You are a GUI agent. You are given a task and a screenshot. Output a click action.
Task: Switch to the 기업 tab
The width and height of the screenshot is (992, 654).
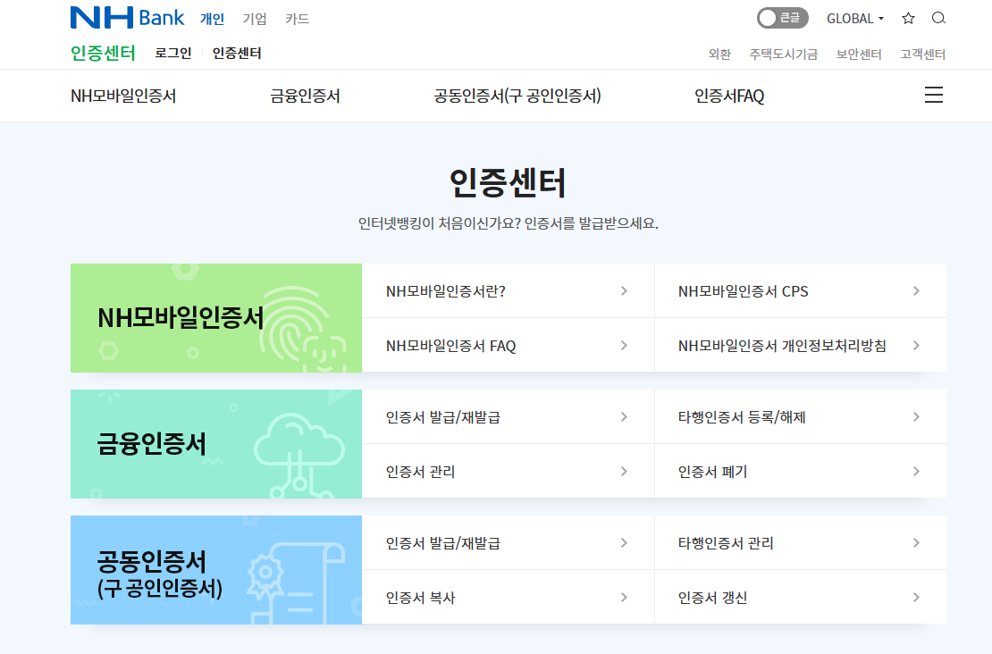[255, 19]
